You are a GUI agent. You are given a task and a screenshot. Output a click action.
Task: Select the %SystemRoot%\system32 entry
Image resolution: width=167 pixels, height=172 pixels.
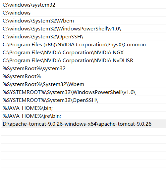pyautogui.click(x=83, y=68)
